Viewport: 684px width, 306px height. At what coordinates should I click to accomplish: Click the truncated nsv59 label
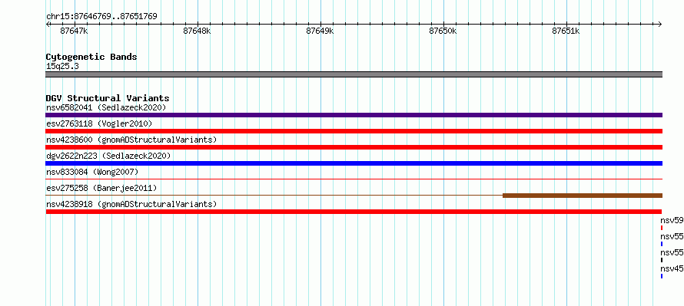(x=672, y=221)
